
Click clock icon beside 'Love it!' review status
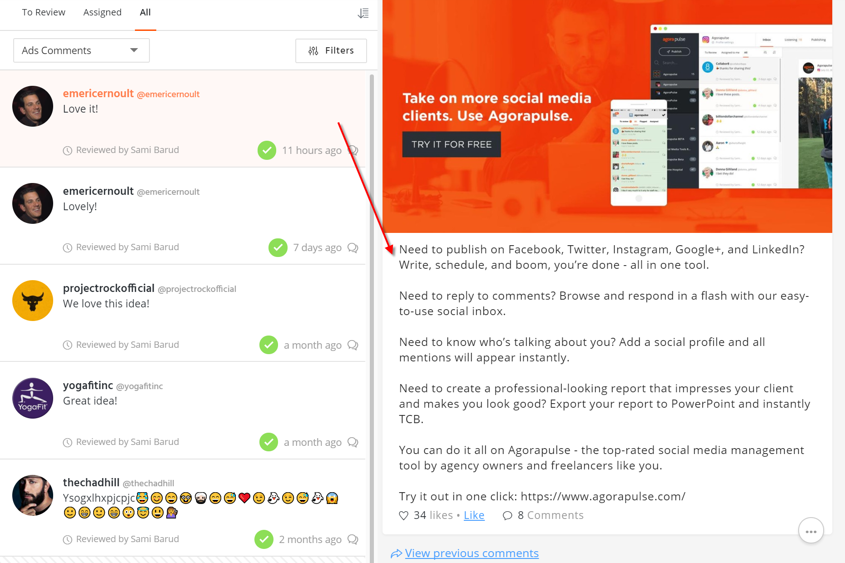tap(67, 150)
